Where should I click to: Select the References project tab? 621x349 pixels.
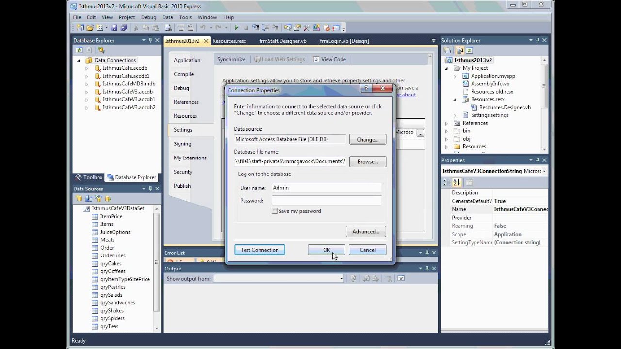click(x=186, y=102)
